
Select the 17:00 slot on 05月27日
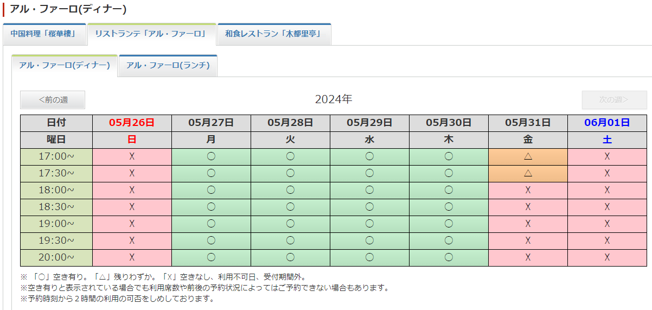211,156
